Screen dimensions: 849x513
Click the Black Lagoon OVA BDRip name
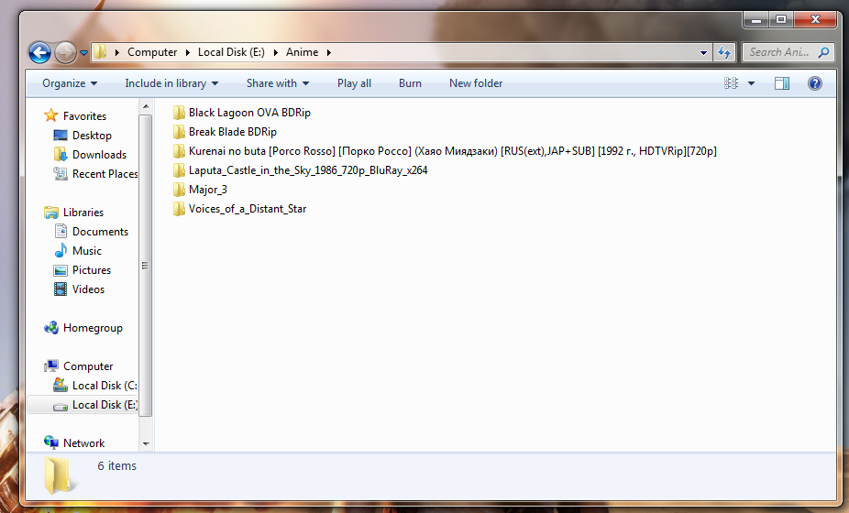pos(249,113)
